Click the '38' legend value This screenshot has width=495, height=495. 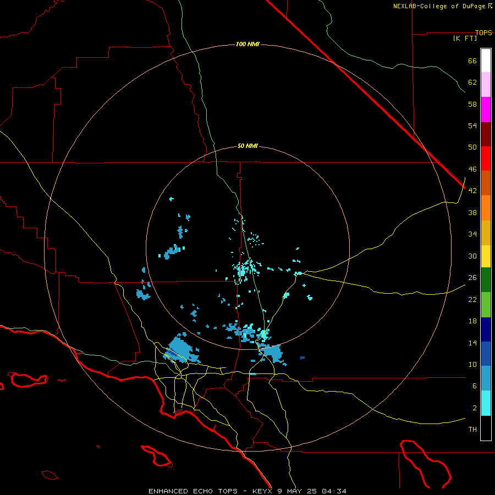click(472, 212)
